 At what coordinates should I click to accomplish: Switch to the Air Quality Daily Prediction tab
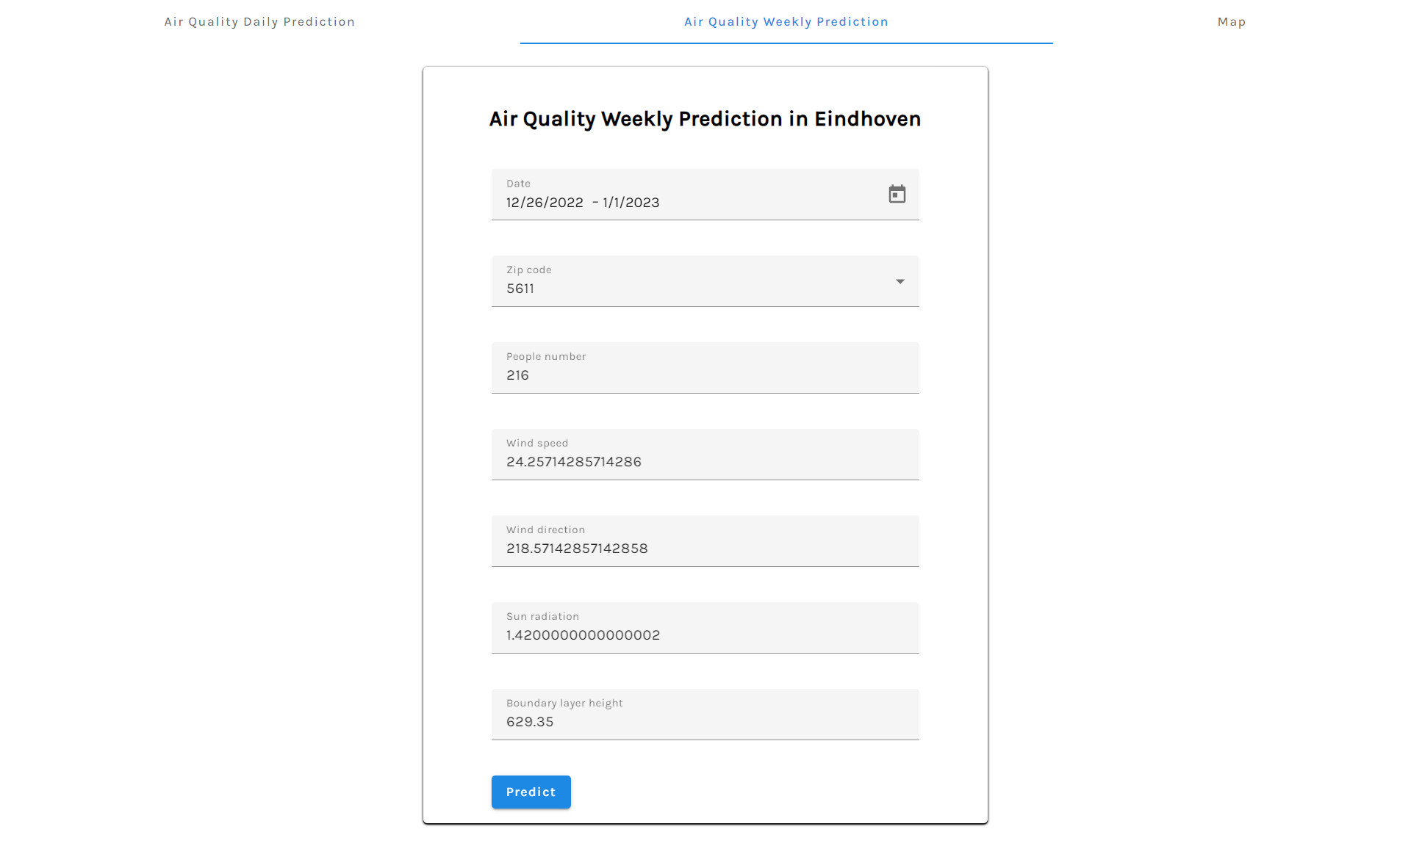tap(260, 21)
